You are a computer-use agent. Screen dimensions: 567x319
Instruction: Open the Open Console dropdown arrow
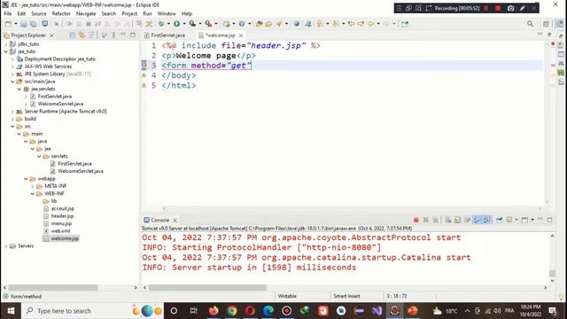(x=532, y=220)
